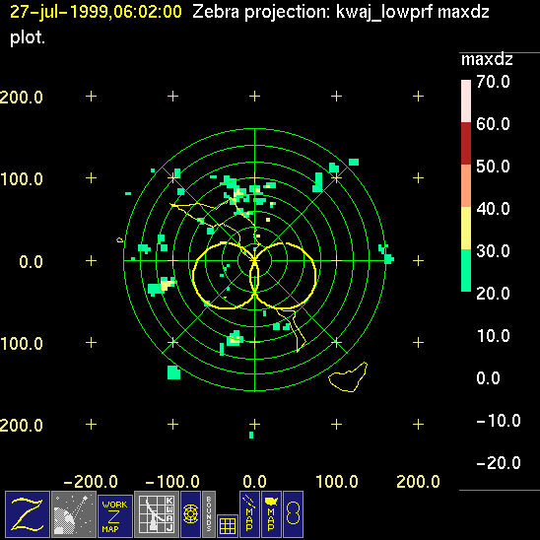Select the MAP icon with US outline
The width and height of the screenshot is (540, 540).
[x=271, y=514]
